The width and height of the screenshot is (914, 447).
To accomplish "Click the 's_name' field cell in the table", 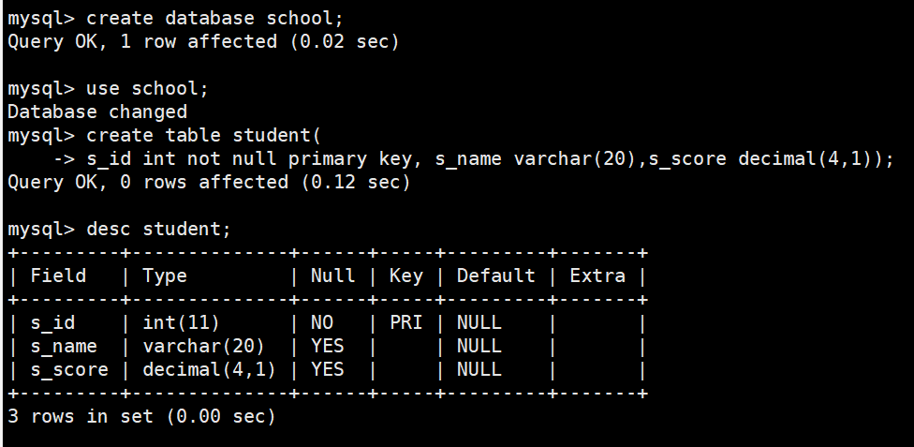I will (x=64, y=346).
